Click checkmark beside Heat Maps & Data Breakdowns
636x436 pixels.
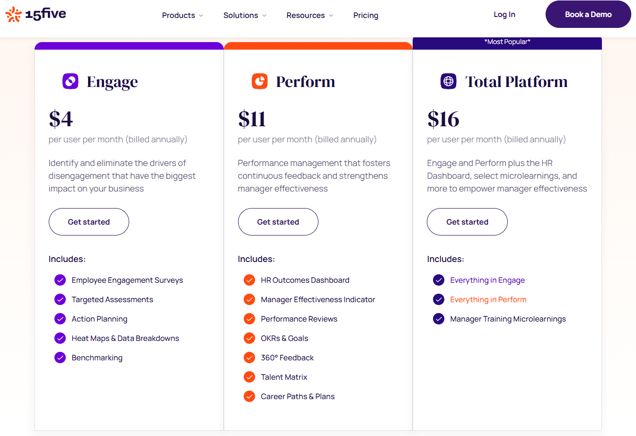point(60,339)
